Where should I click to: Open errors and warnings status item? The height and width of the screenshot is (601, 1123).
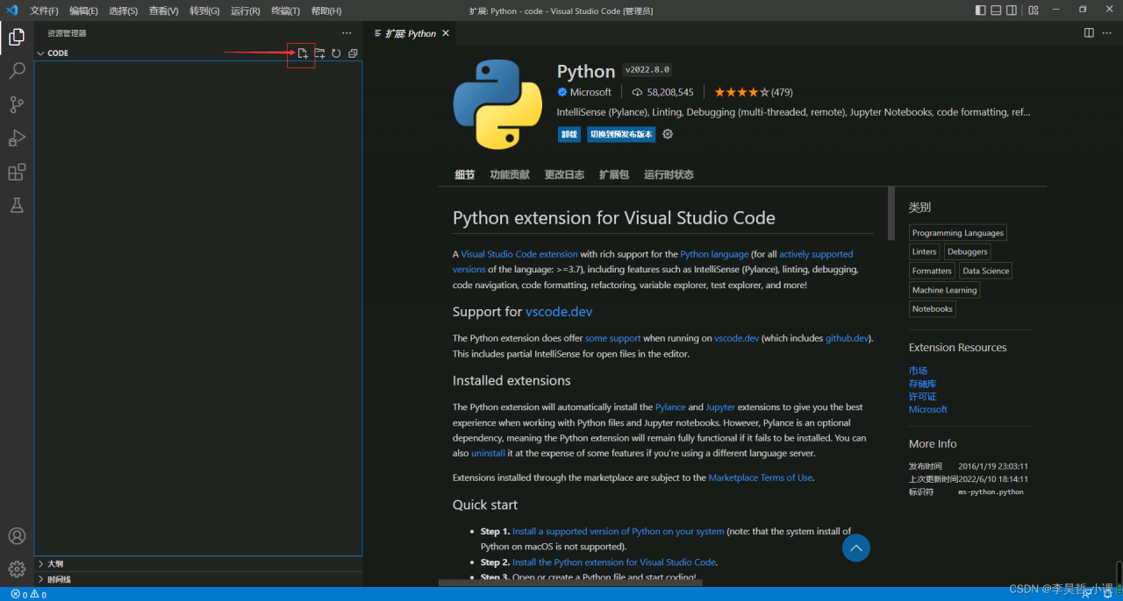pos(29,594)
